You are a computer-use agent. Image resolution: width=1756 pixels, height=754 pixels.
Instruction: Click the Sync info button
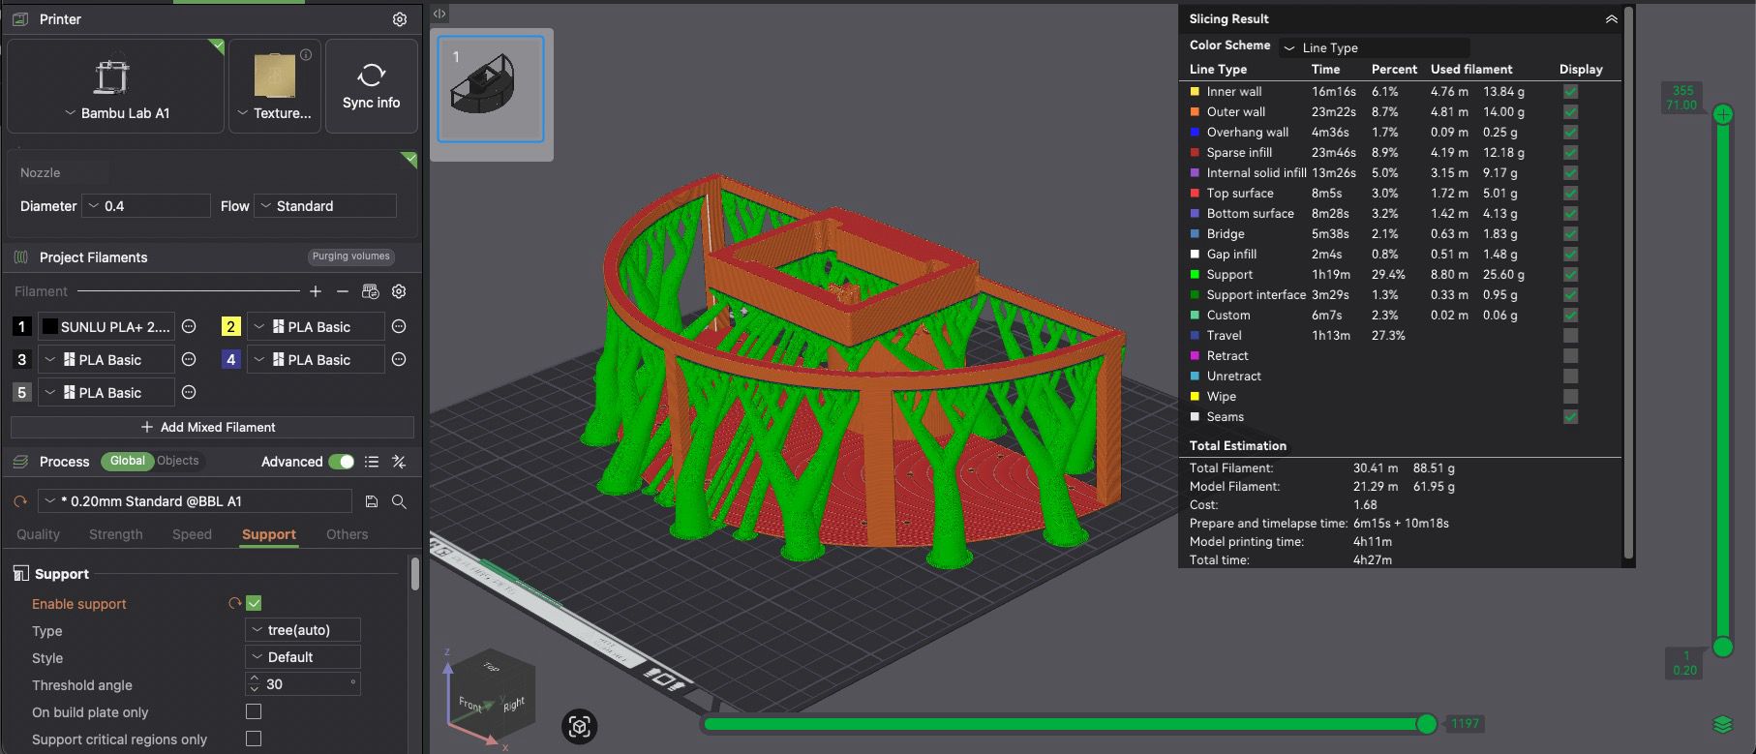coord(372,86)
